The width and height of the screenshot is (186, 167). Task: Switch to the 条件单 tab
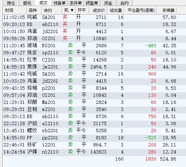click(76, 3)
